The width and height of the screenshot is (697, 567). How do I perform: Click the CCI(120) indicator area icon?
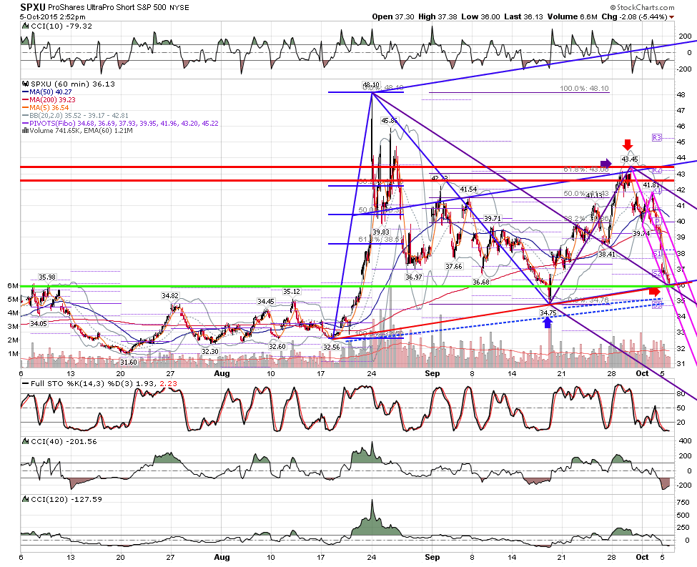25,499
